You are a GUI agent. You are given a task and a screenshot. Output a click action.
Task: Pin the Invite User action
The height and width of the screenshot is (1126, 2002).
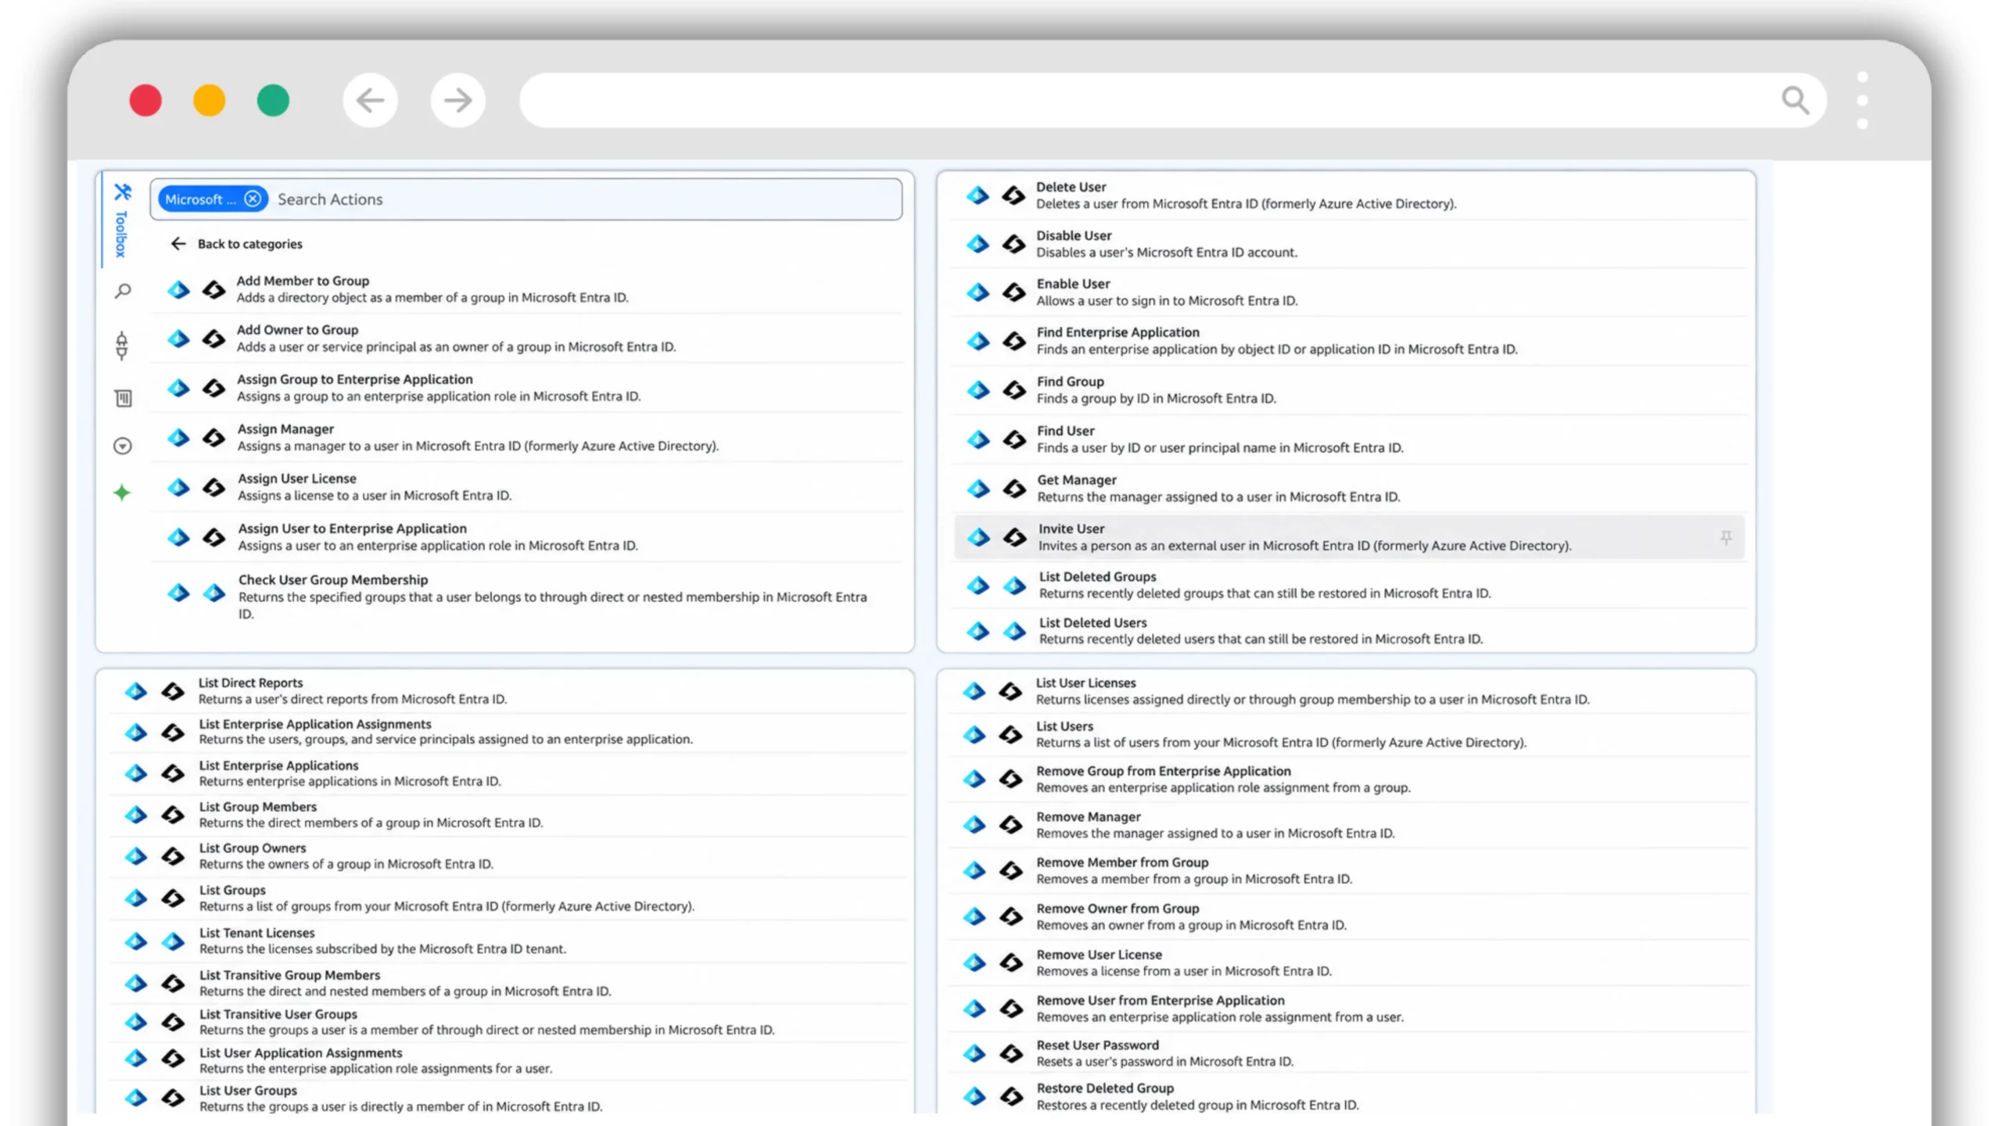click(1726, 537)
